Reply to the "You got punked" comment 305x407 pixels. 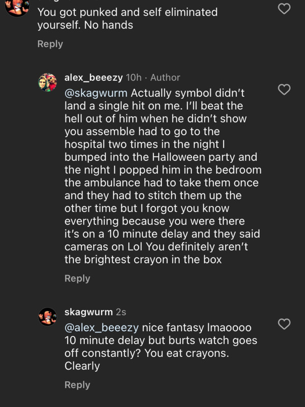50,44
